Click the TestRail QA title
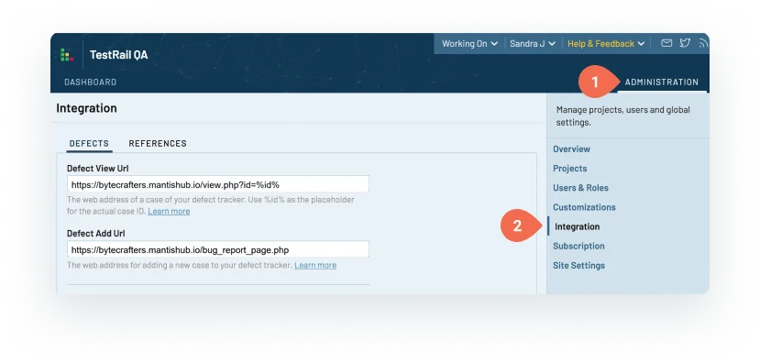The image size is (760, 363). pyautogui.click(x=119, y=55)
